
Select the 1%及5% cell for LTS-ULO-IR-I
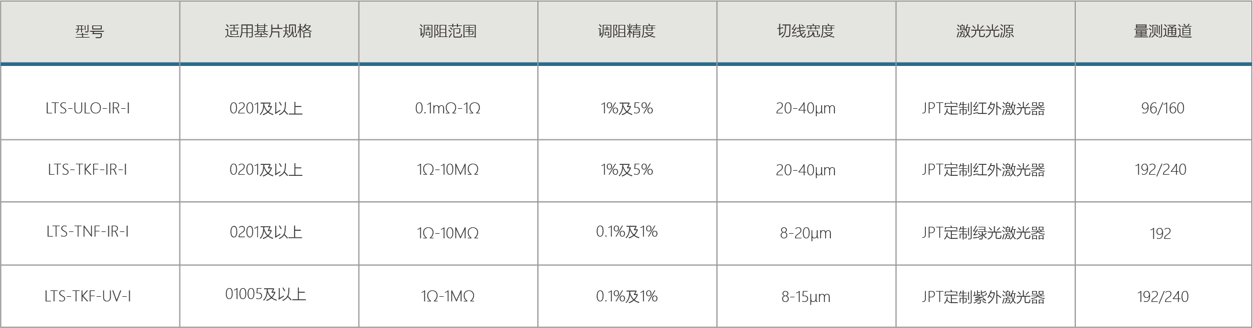coord(626,108)
